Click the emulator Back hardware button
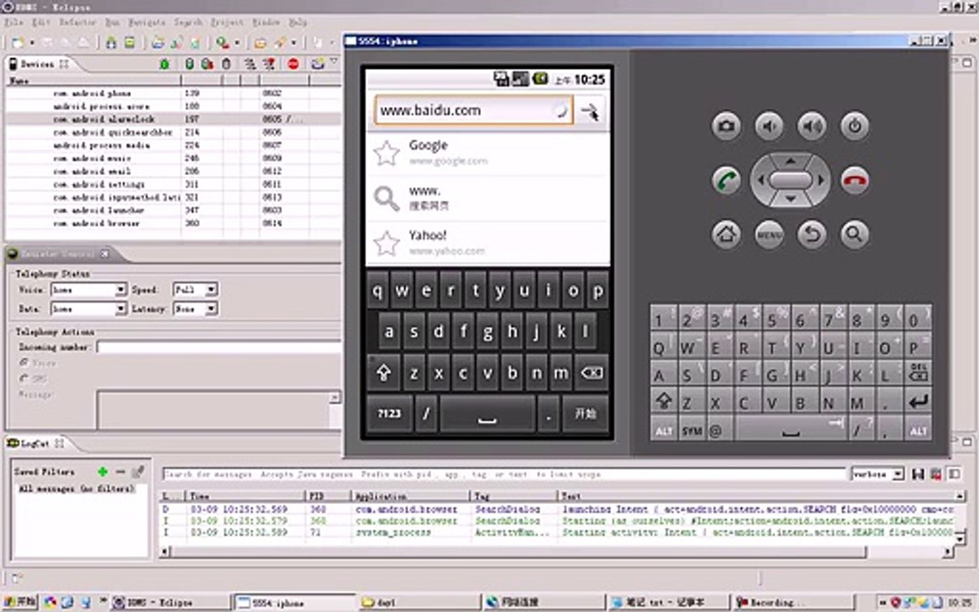 [x=812, y=235]
